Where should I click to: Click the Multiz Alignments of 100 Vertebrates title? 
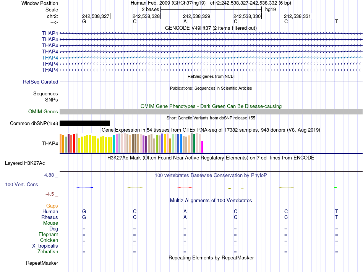[211, 201]
